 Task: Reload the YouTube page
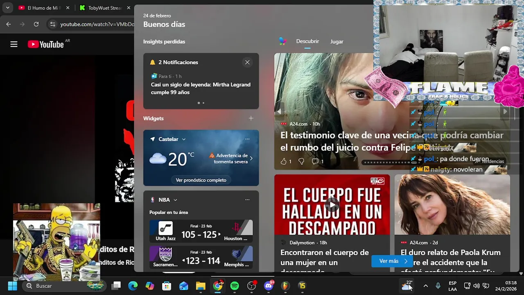(36, 24)
